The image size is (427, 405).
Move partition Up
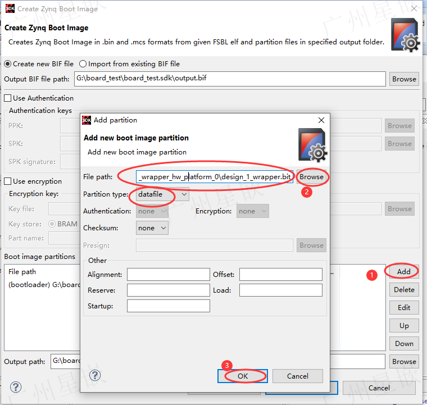pyautogui.click(x=404, y=326)
